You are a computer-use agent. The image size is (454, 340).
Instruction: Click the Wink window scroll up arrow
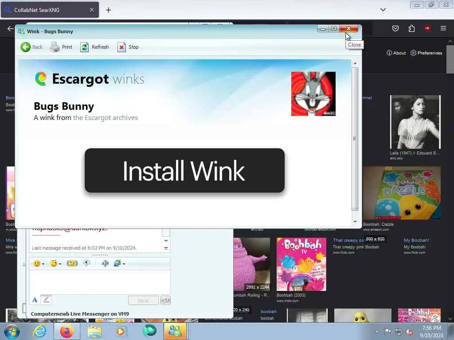pos(355,63)
